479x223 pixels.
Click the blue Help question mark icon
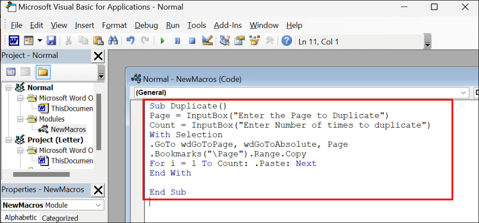[286, 41]
